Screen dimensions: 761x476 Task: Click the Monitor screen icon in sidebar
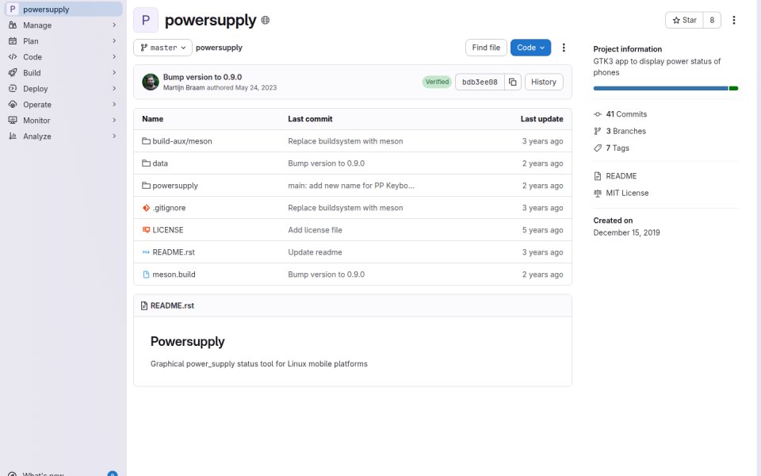coord(13,121)
